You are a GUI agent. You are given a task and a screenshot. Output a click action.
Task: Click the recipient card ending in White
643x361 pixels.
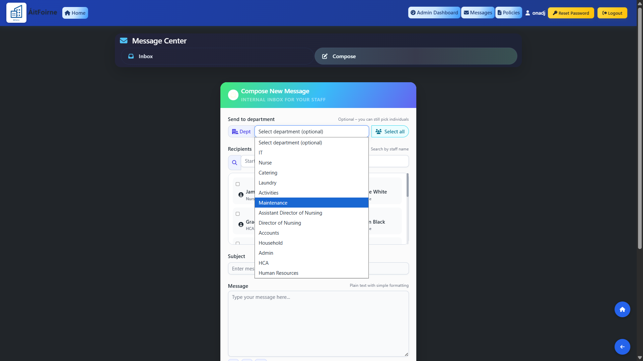385,191
